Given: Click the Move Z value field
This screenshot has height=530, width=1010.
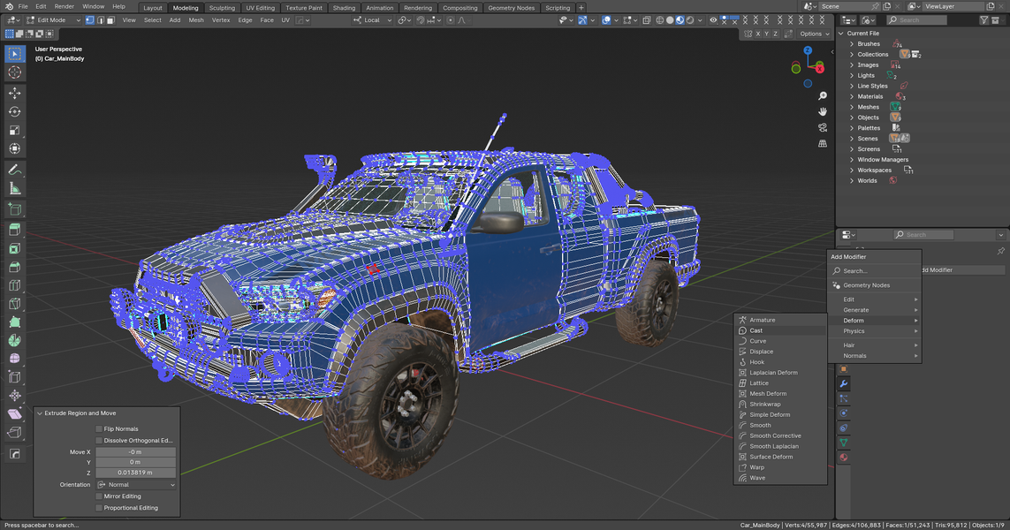Looking at the screenshot, I should click(135, 473).
